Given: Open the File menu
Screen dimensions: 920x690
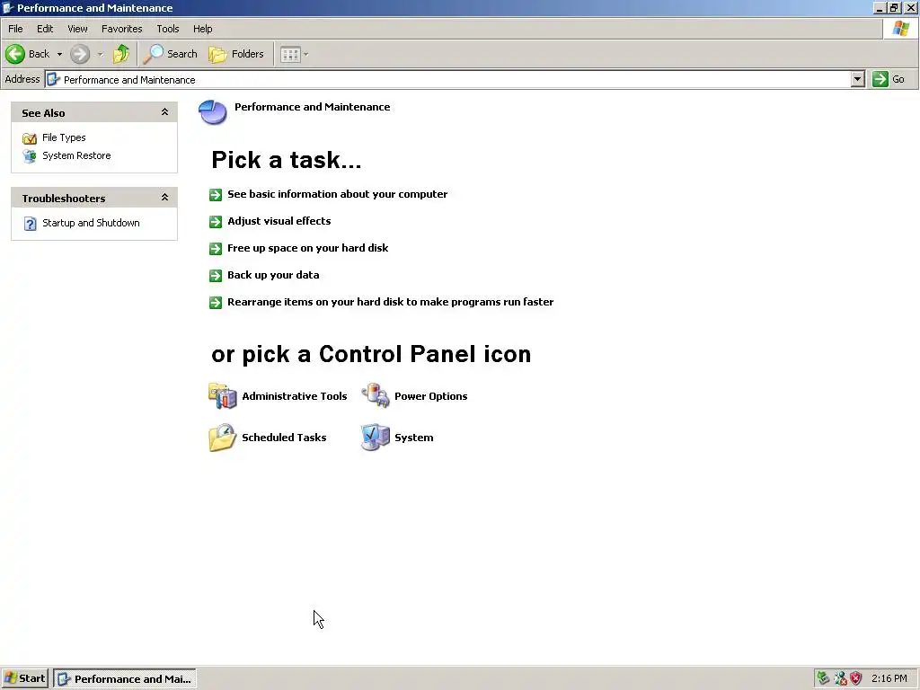Looking at the screenshot, I should pyautogui.click(x=15, y=29).
